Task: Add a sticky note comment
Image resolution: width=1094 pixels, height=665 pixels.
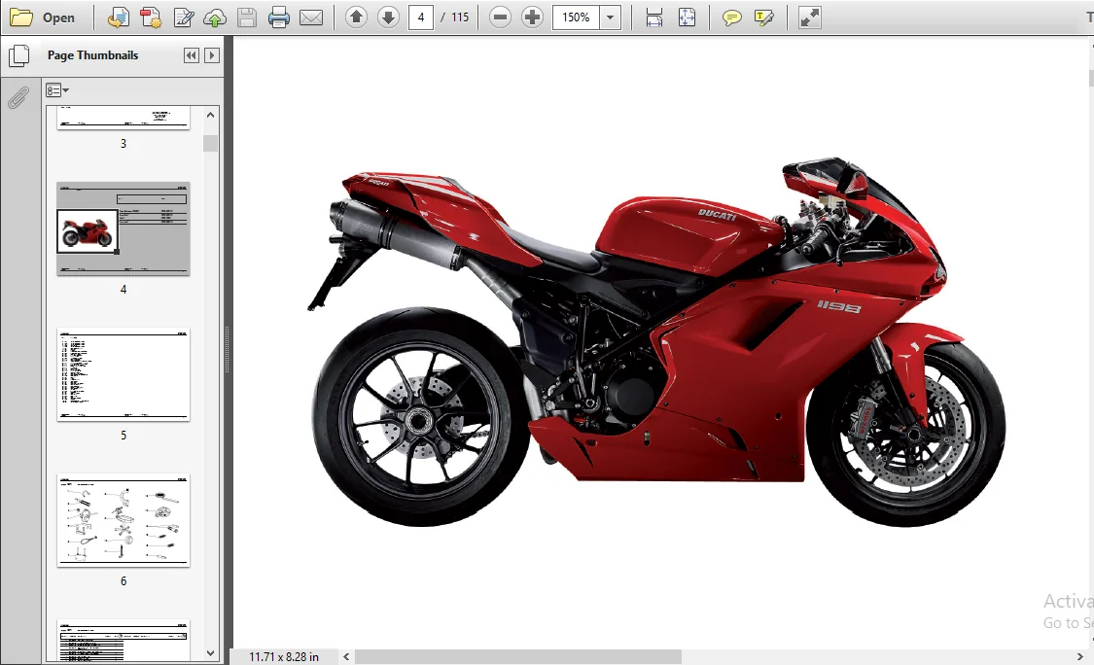Action: click(732, 17)
